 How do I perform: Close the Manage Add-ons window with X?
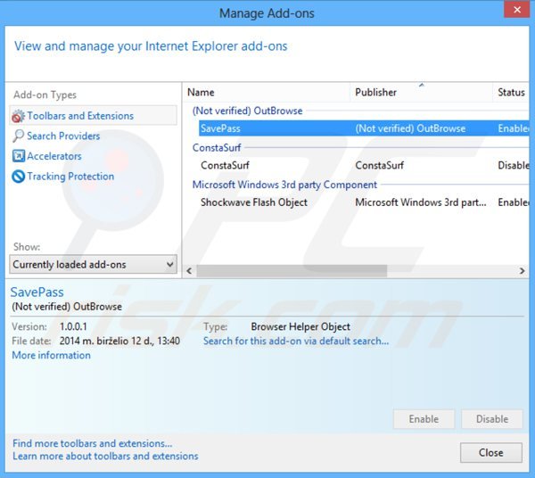point(517,9)
